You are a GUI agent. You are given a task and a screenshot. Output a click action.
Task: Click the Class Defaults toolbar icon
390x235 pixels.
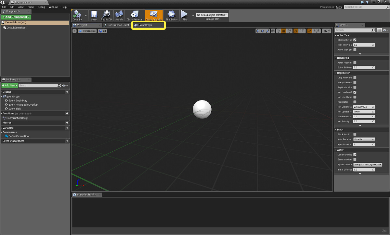click(153, 15)
